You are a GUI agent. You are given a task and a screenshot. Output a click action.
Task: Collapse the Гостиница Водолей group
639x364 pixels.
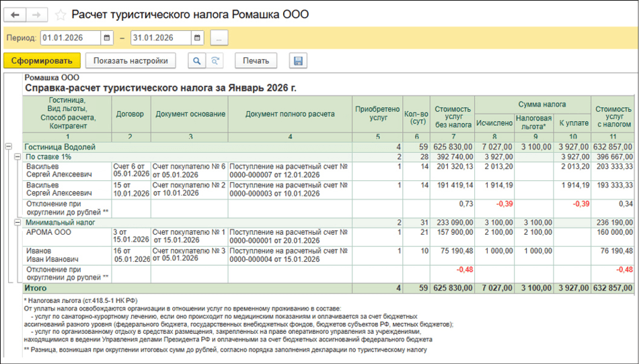pyautogui.click(x=8, y=147)
